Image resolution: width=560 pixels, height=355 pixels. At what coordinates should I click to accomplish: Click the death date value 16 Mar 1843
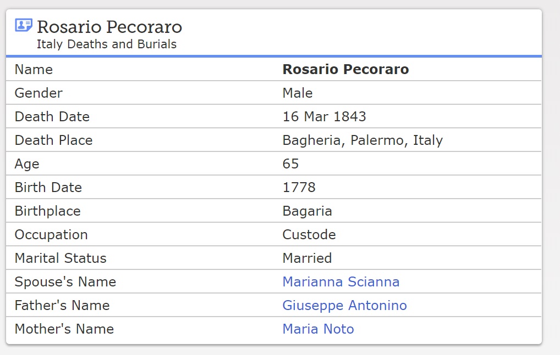(x=324, y=116)
